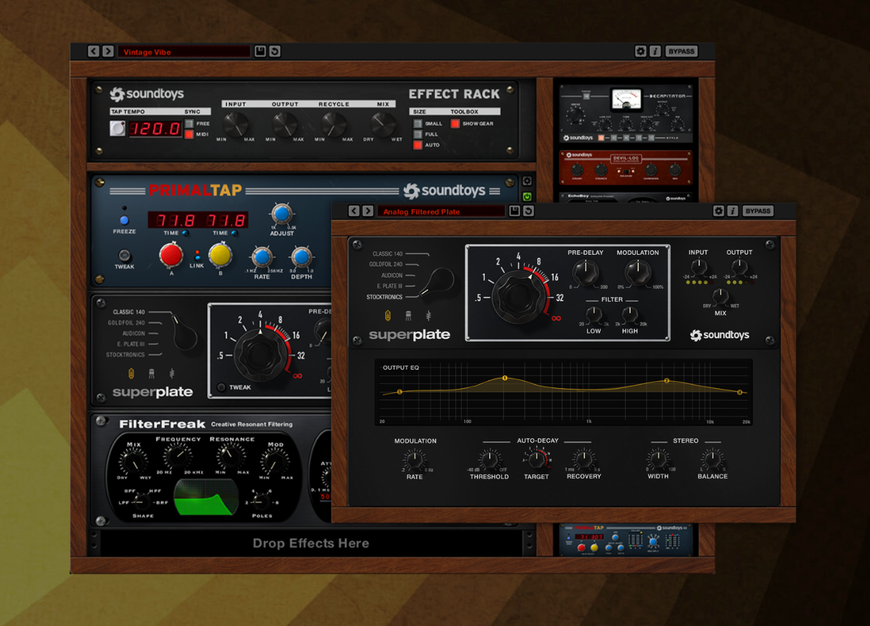Bypass the Effect Rack
The width and height of the screenshot is (870, 626).
click(x=681, y=51)
